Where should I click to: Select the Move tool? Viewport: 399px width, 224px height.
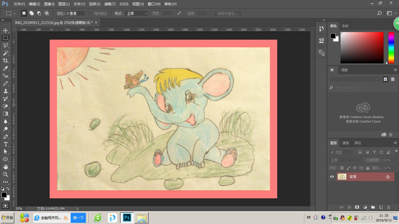(5, 30)
